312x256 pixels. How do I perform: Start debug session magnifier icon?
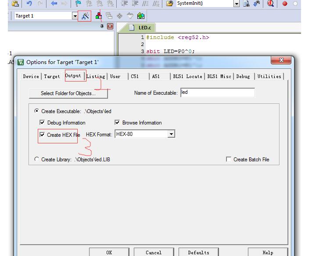point(270,4)
